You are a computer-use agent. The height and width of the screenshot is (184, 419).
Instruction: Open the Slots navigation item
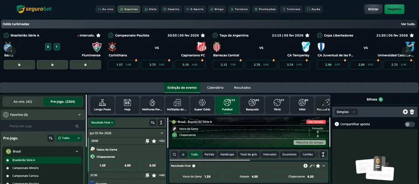click(150, 9)
